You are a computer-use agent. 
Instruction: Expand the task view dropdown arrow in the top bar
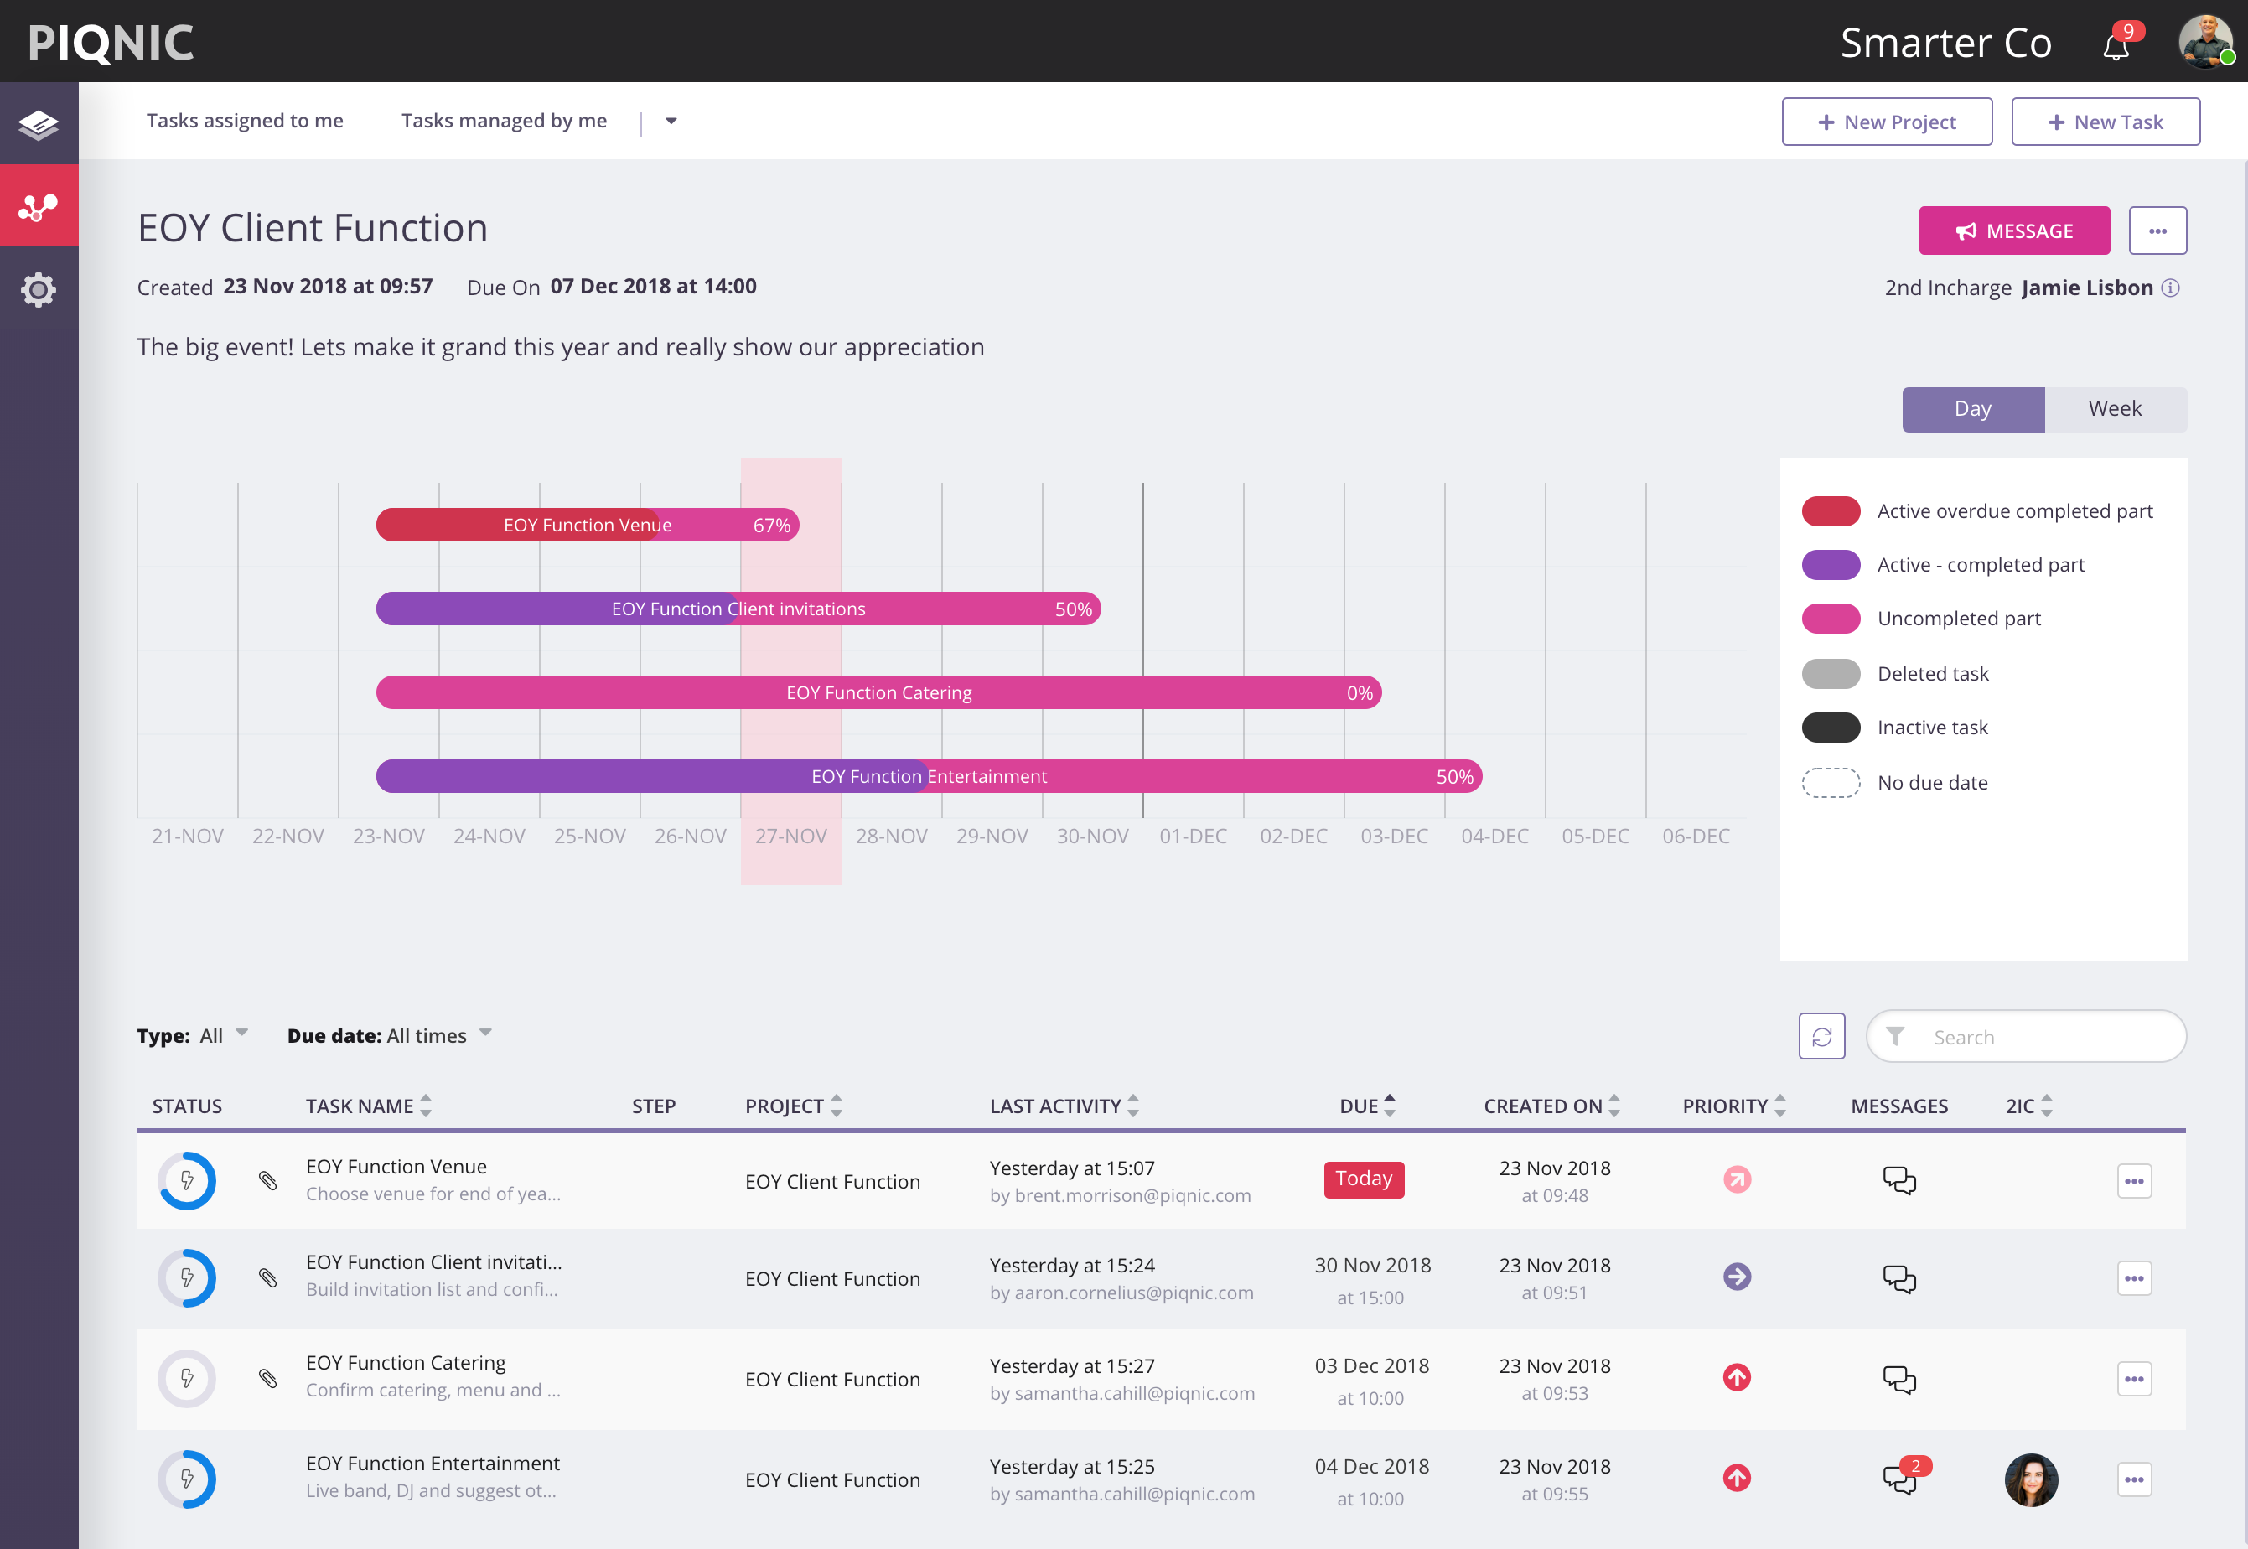coord(671,122)
